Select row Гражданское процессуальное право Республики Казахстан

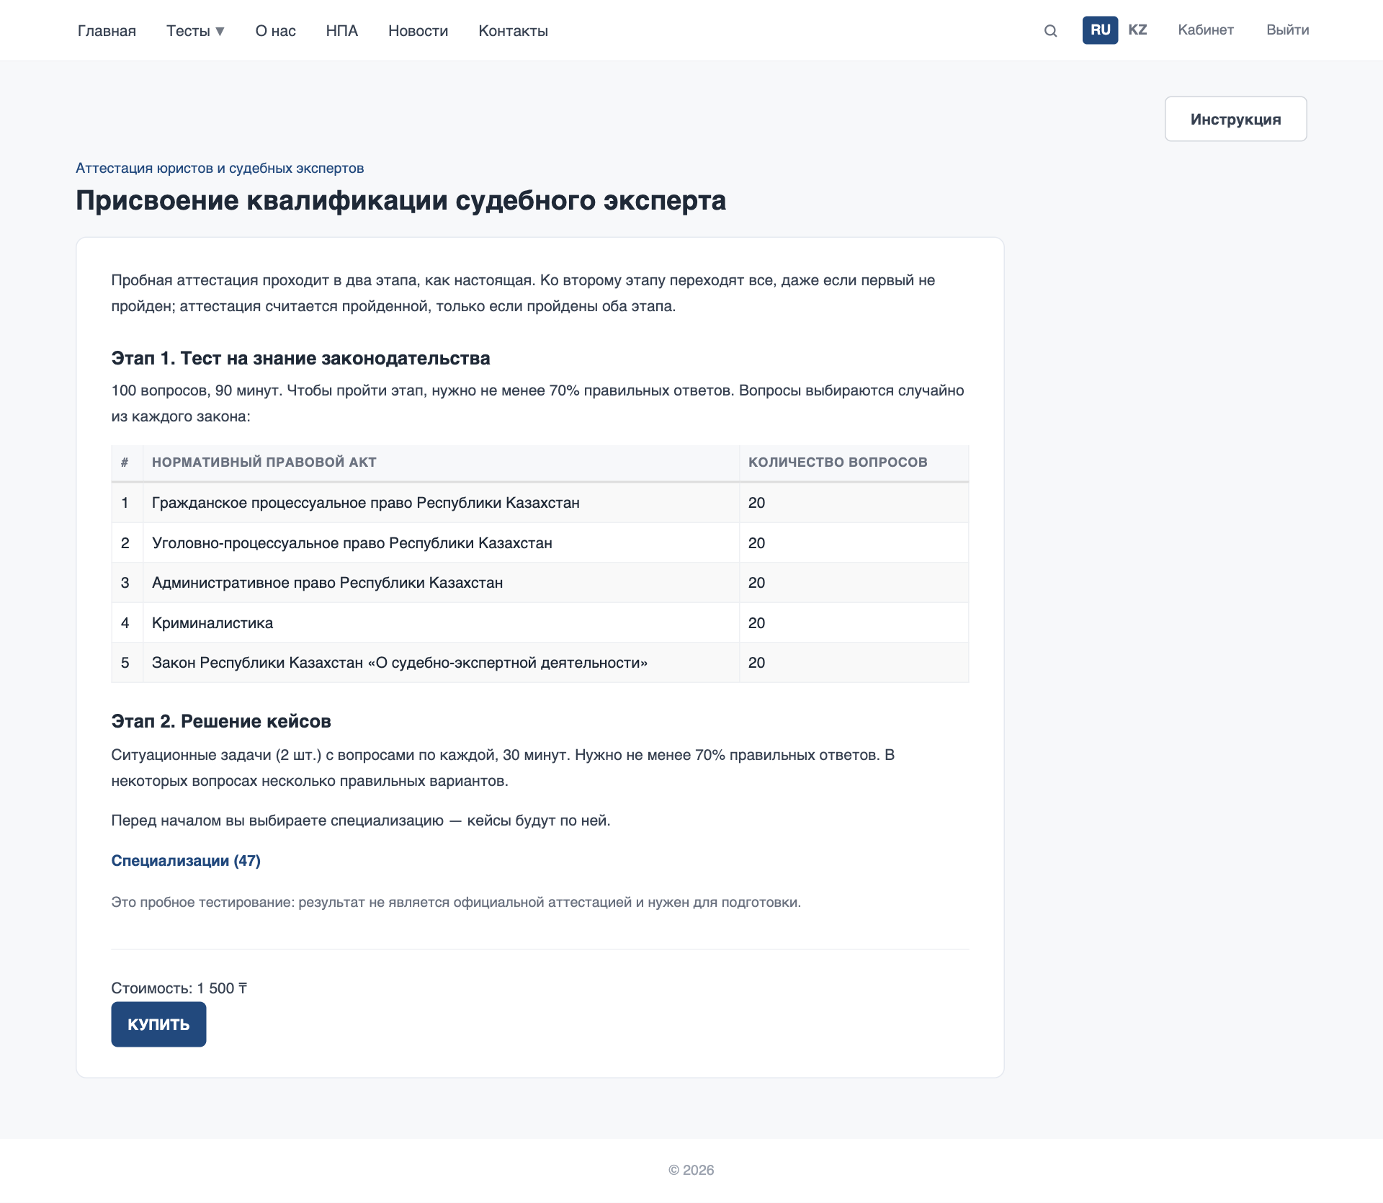coord(540,503)
